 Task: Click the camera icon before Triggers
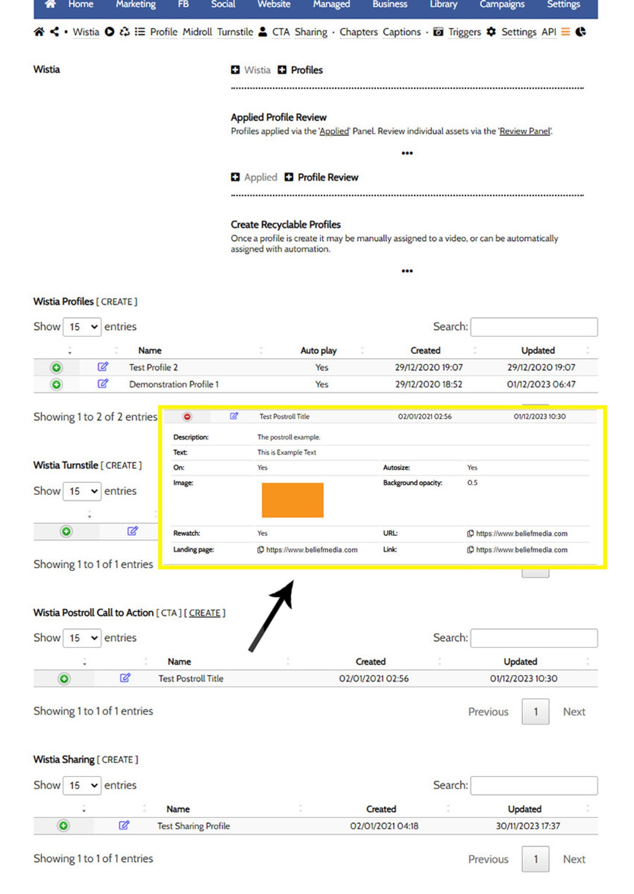click(x=438, y=32)
